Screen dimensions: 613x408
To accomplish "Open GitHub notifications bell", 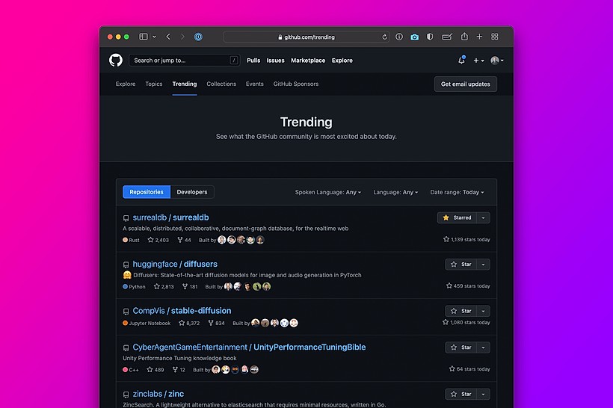I will click(x=462, y=61).
